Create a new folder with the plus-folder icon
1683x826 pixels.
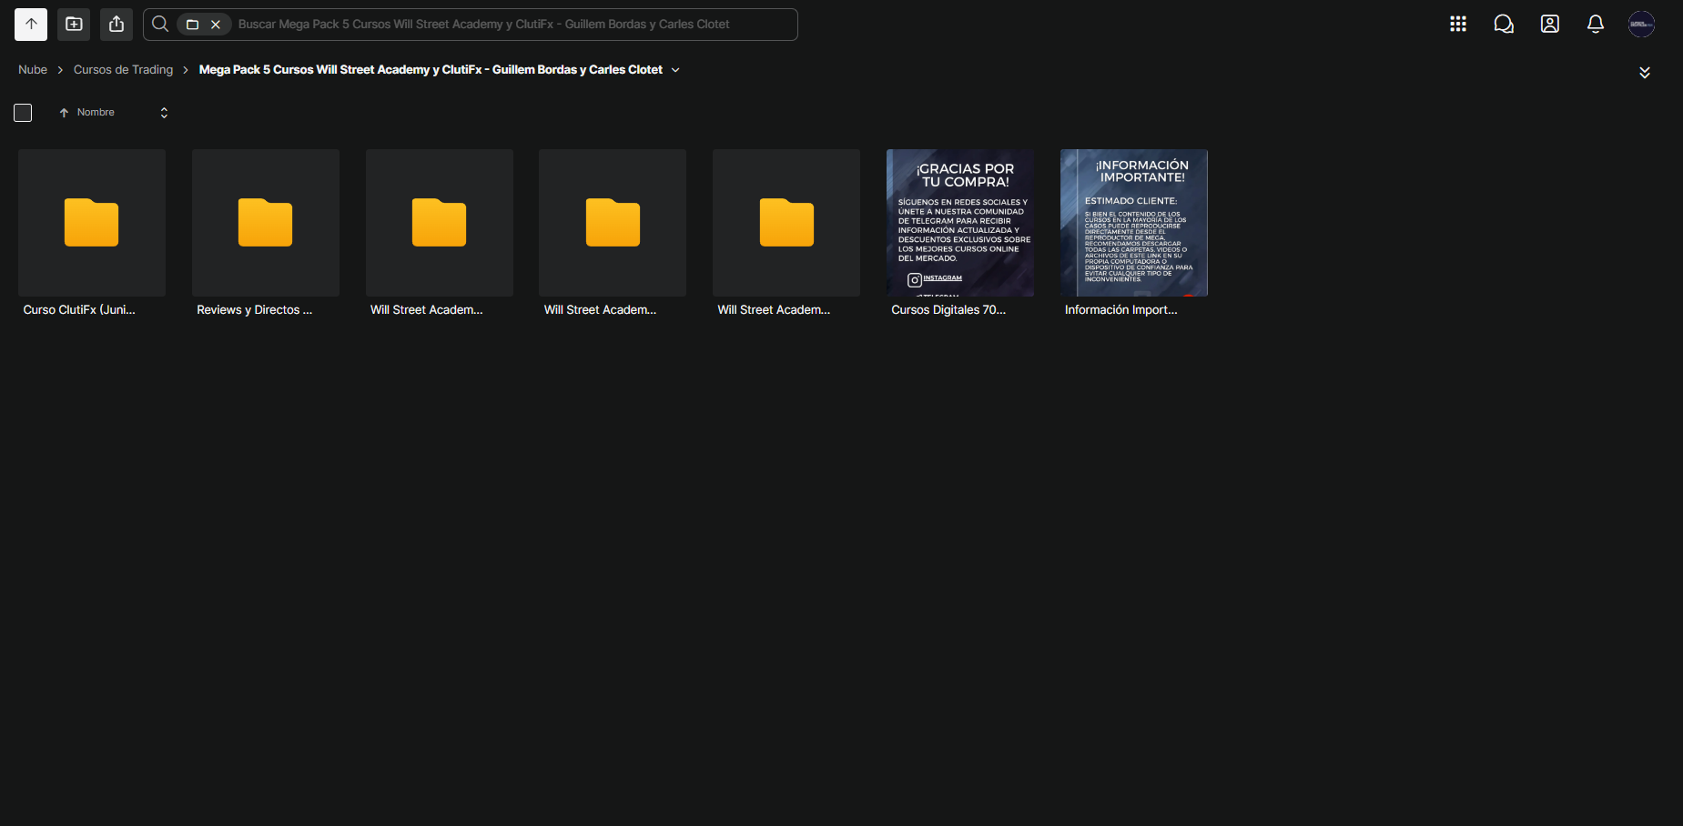tap(74, 25)
